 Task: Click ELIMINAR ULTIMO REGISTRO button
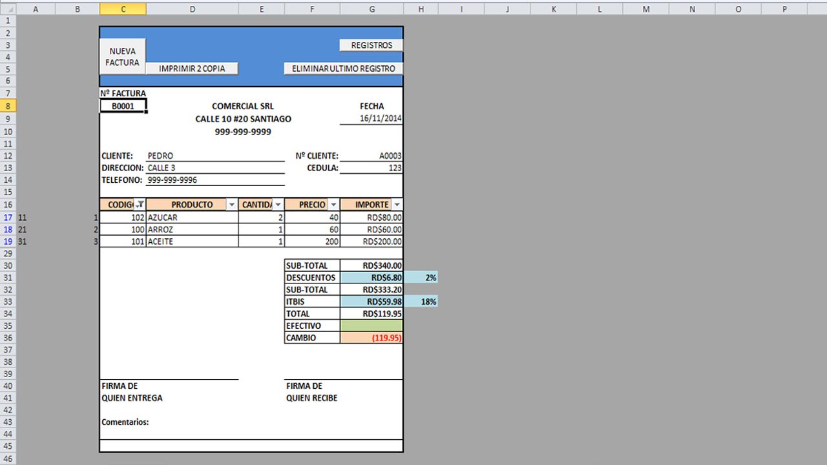coord(344,68)
